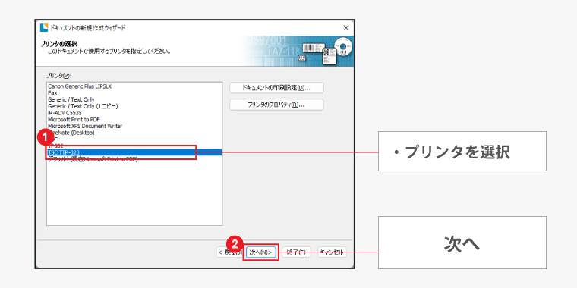
Task: Click the wizard app icon in title bar
Action: click(44, 28)
